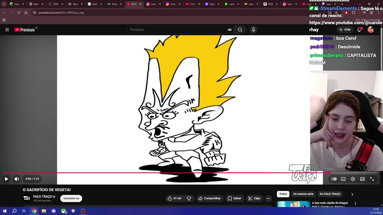Reload the page in browser

point(19,13)
